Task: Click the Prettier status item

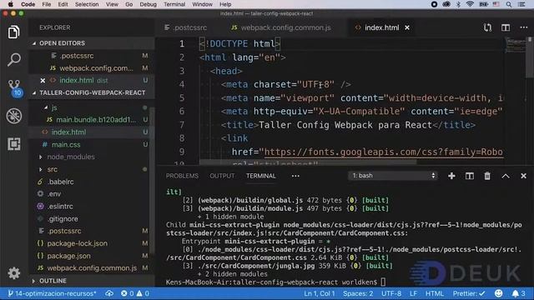Action: (469, 293)
